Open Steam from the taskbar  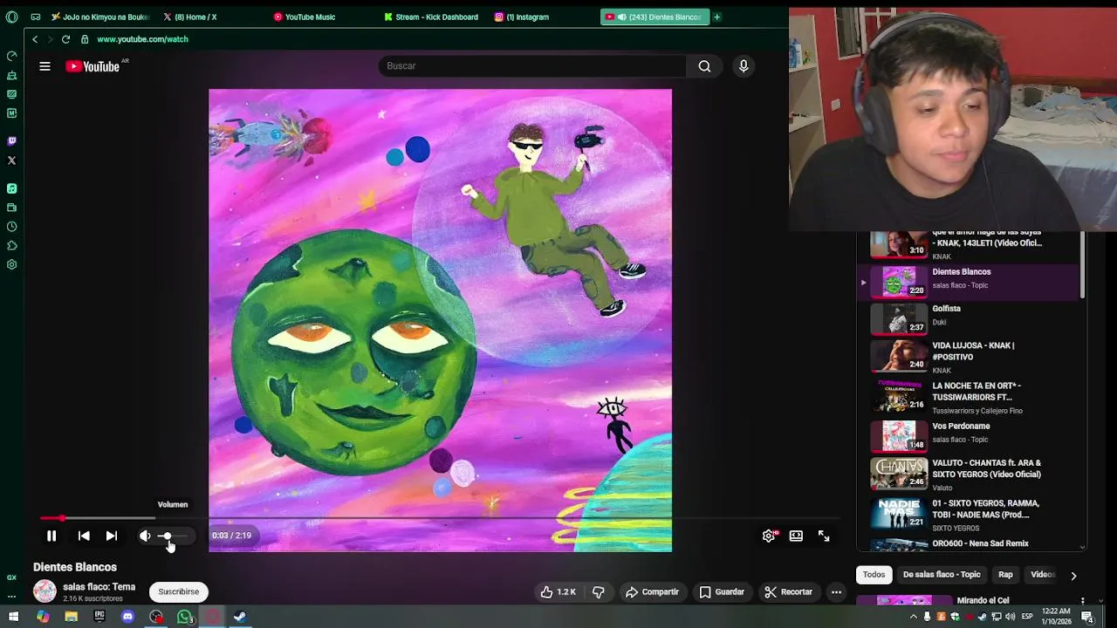point(240,617)
